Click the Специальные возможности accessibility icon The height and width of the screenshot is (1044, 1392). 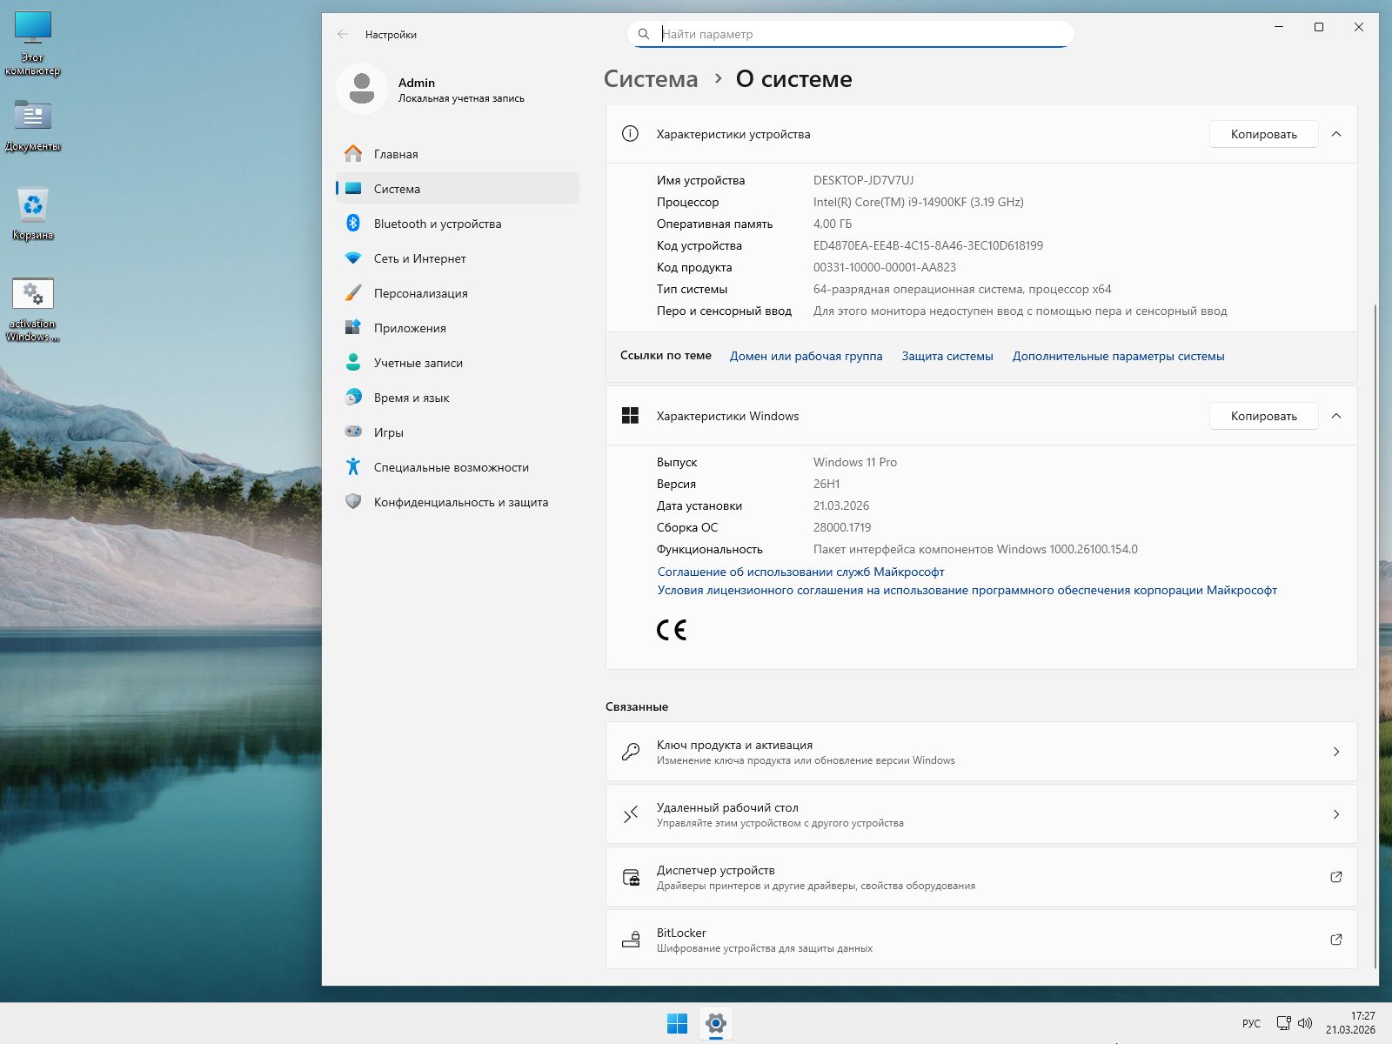(x=353, y=467)
